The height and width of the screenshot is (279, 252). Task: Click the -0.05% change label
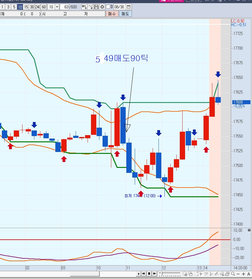pos(239,106)
